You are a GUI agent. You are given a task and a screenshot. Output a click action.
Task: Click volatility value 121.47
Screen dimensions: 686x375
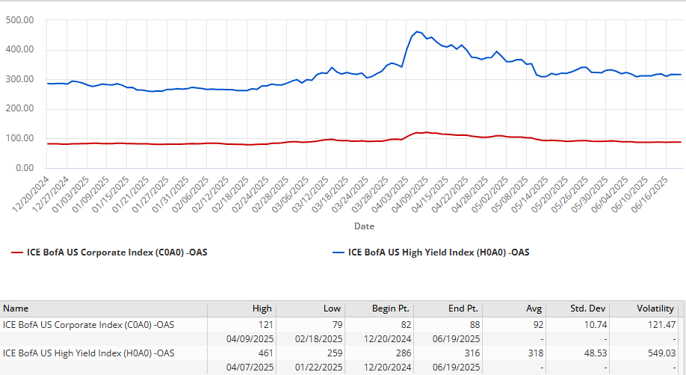[662, 325]
